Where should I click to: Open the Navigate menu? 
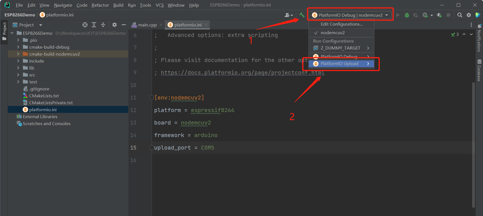(x=63, y=5)
